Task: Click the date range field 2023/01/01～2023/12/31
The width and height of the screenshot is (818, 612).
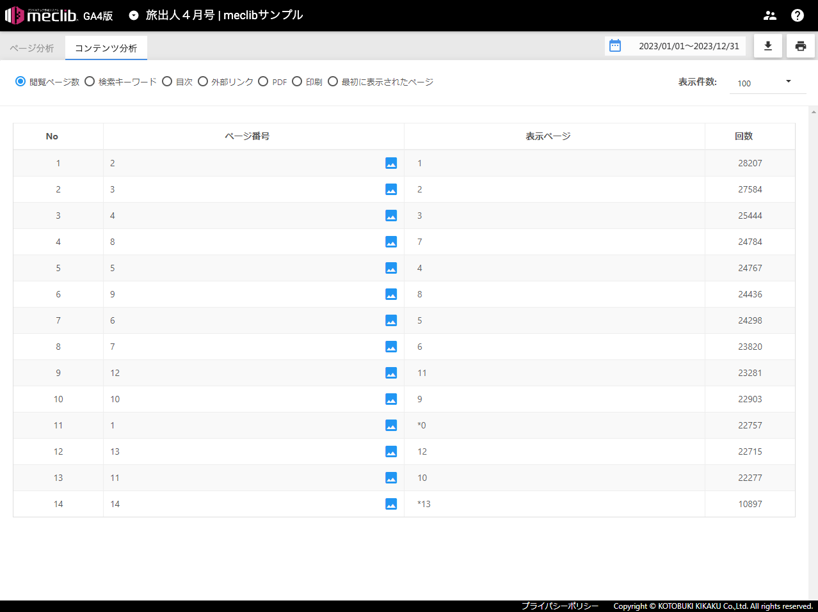Action: 689,46
